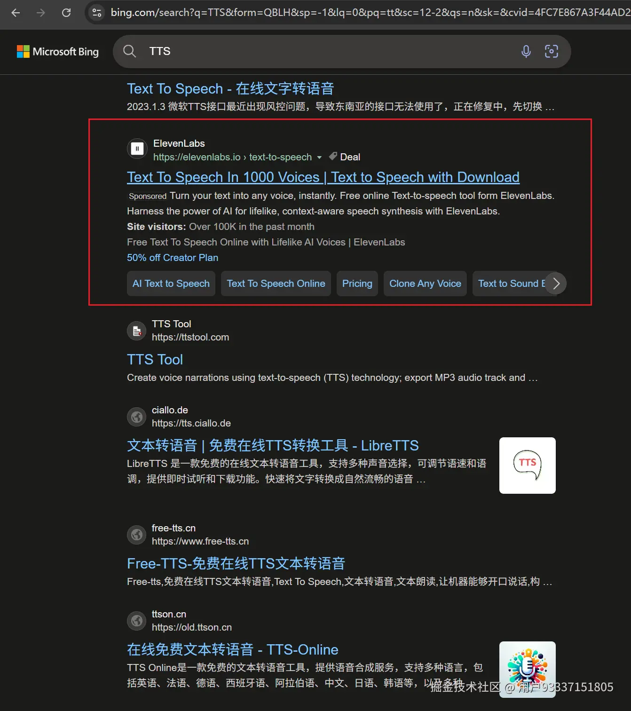The height and width of the screenshot is (711, 631).
Task: Open 文本转语音 LibreTTS result title
Action: pos(273,445)
